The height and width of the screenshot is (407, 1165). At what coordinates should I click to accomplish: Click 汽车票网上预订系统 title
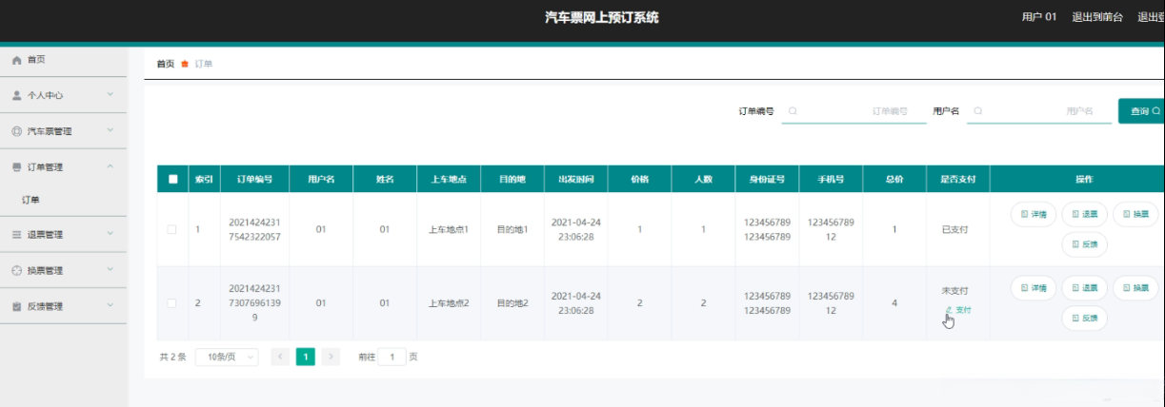tap(601, 17)
